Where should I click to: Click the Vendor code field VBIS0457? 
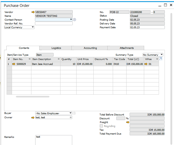pos(54,12)
